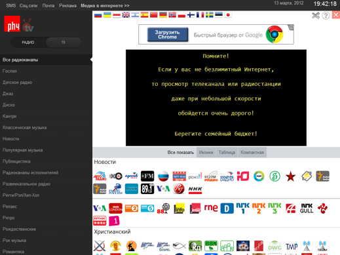Expand Медиа в интернете >> menu
The width and height of the screenshot is (340, 255).
[105, 6]
